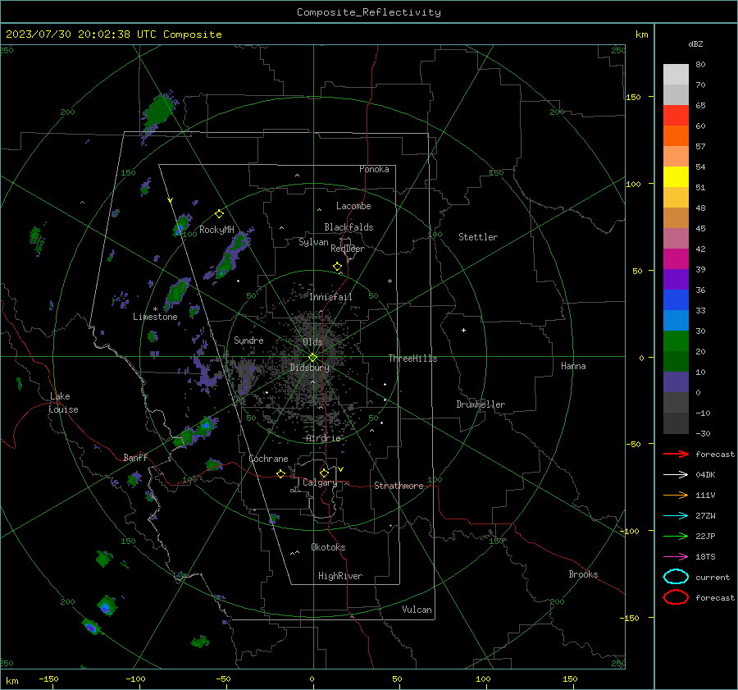
Task: Select the magenta 18TS arrow legend icon
Action: (x=676, y=557)
